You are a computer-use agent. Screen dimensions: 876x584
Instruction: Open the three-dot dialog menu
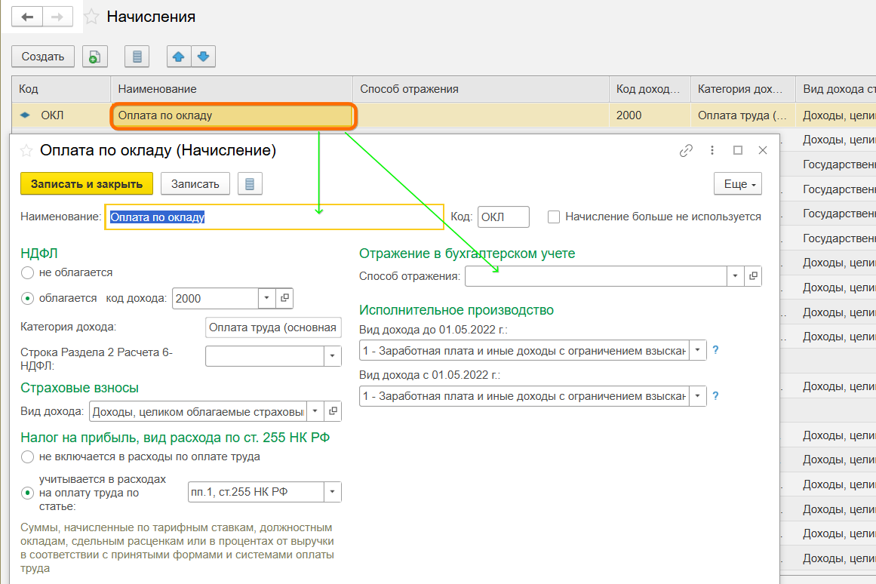pos(712,150)
